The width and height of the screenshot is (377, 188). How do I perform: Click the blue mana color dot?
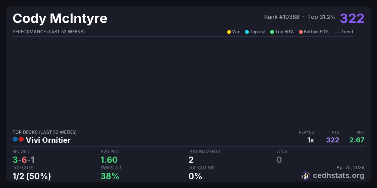coord(15,139)
